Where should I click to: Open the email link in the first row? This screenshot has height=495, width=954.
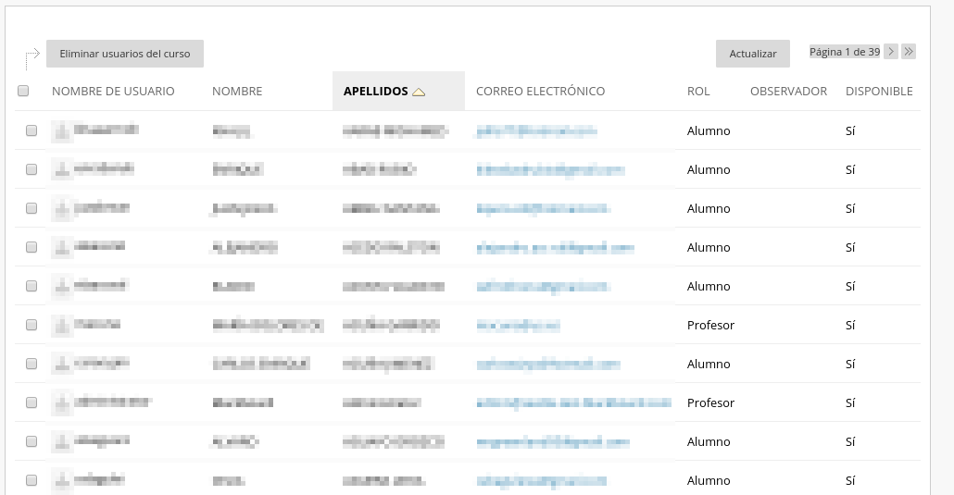tap(536, 131)
